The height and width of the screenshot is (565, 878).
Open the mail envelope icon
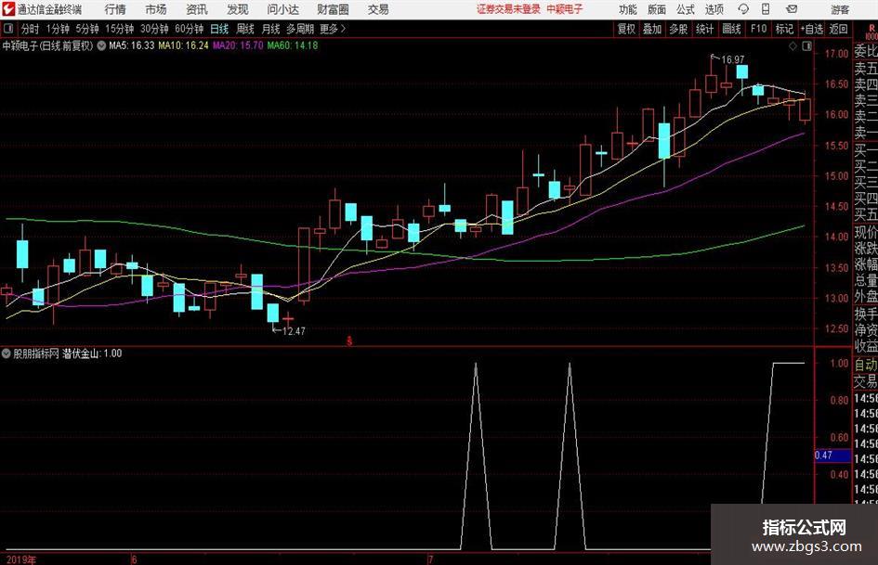tap(792, 9)
